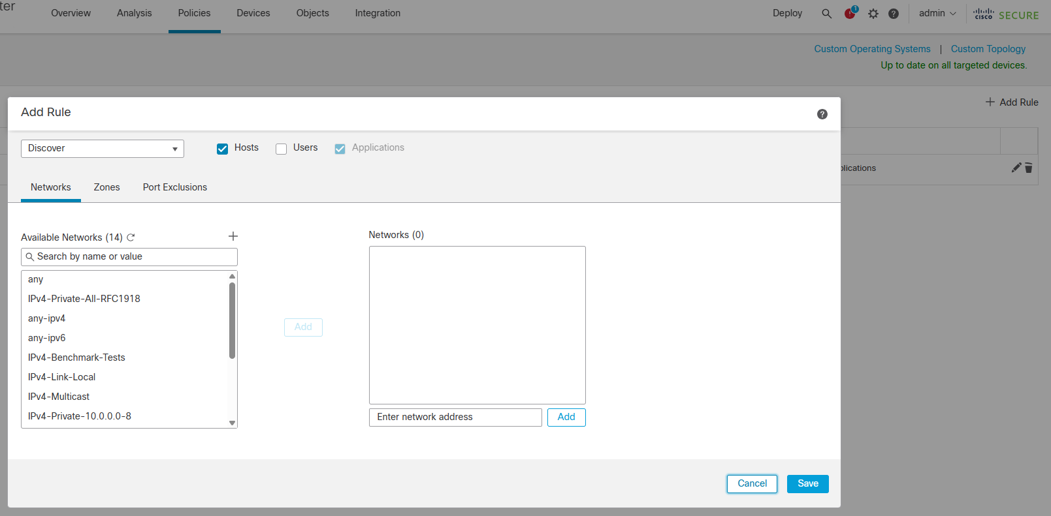Switch to the Port Exclusions tab

(175, 187)
